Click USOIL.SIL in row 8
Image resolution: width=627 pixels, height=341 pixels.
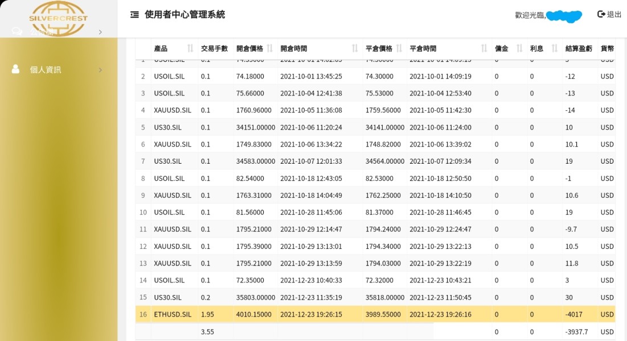(x=169, y=178)
